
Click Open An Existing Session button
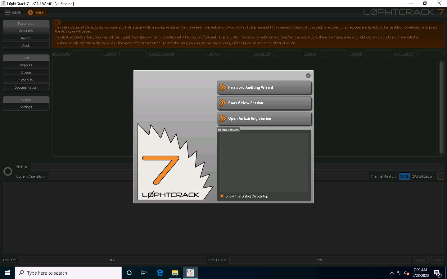click(x=264, y=118)
